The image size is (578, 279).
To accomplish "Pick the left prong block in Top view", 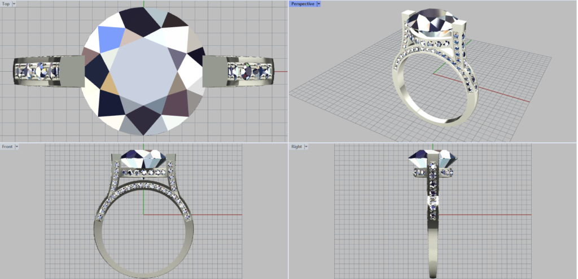I will tap(72, 71).
